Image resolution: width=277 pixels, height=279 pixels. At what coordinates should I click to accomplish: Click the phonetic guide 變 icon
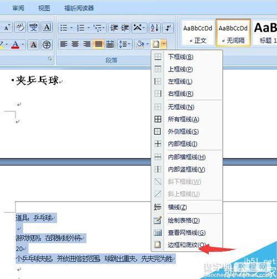point(33,28)
